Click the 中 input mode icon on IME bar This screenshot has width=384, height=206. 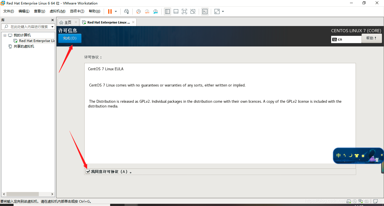pyautogui.click(x=338, y=155)
